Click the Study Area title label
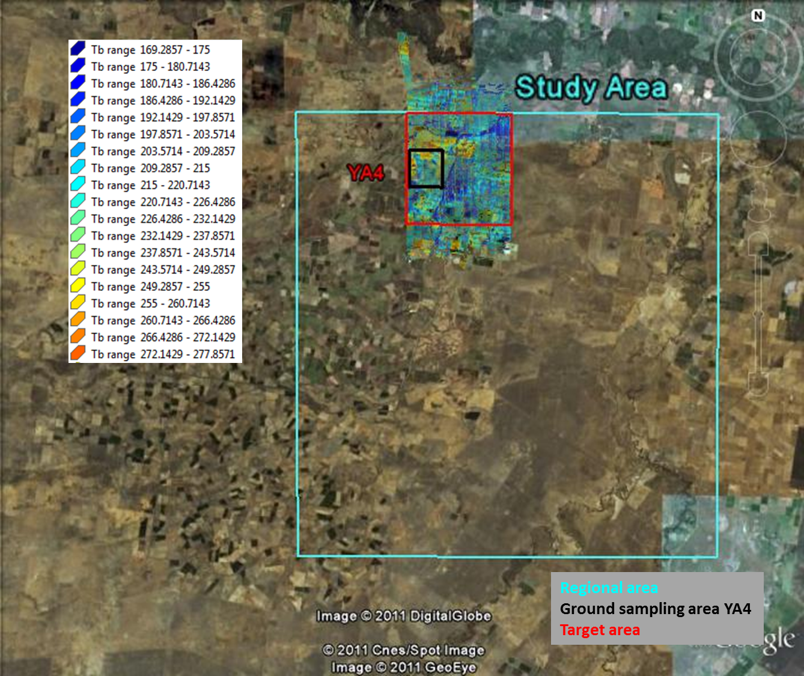This screenshot has height=676, width=804. pos(591,88)
